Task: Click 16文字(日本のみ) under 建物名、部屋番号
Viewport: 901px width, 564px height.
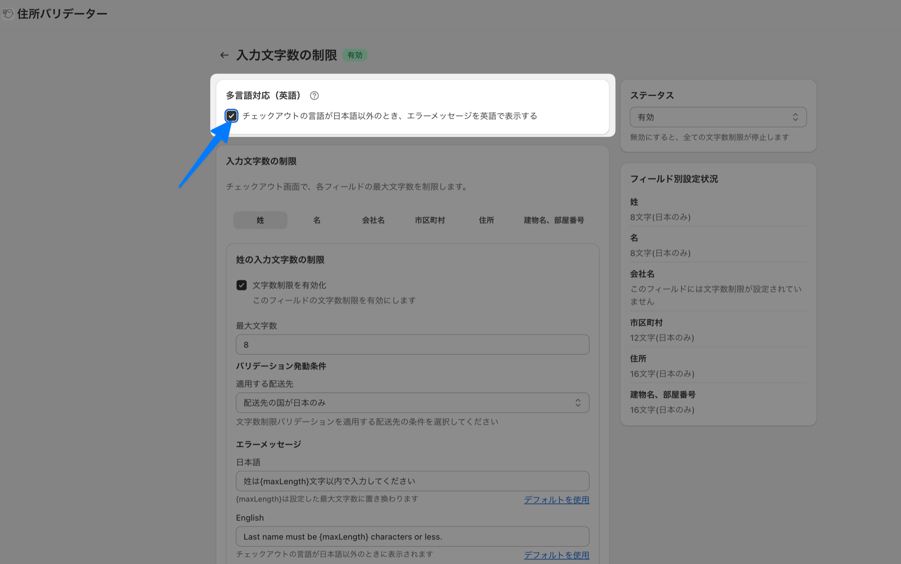Action: click(x=662, y=409)
